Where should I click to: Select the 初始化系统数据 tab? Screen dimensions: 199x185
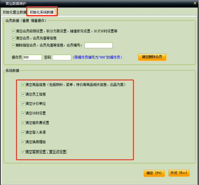pos(42,12)
